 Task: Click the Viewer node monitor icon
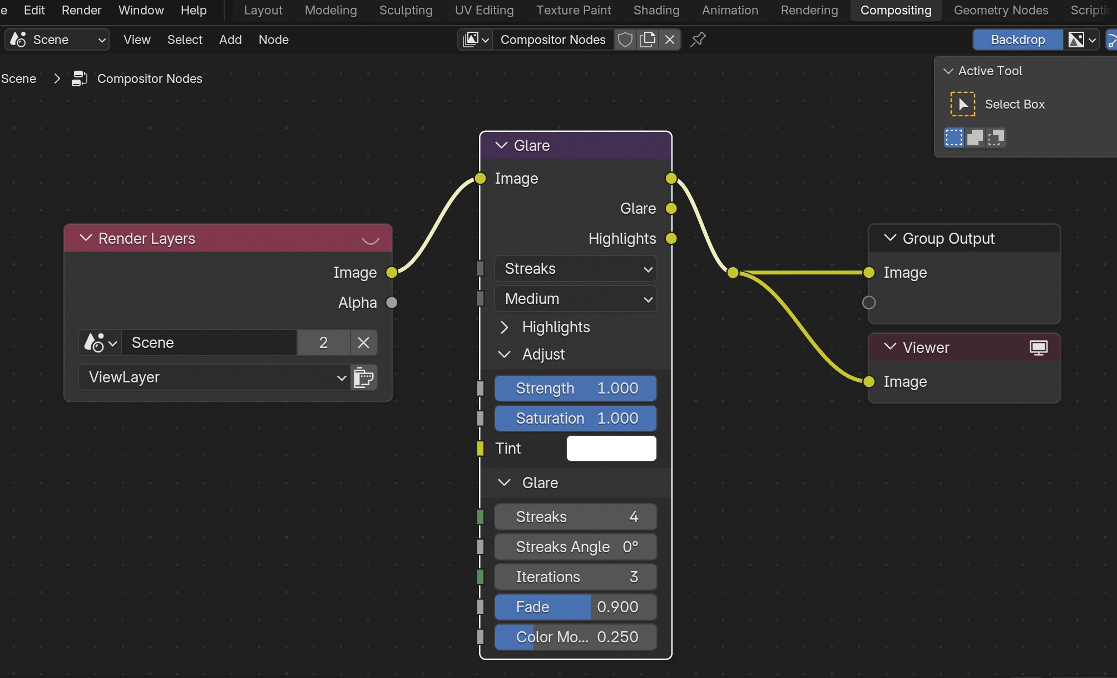[1038, 348]
